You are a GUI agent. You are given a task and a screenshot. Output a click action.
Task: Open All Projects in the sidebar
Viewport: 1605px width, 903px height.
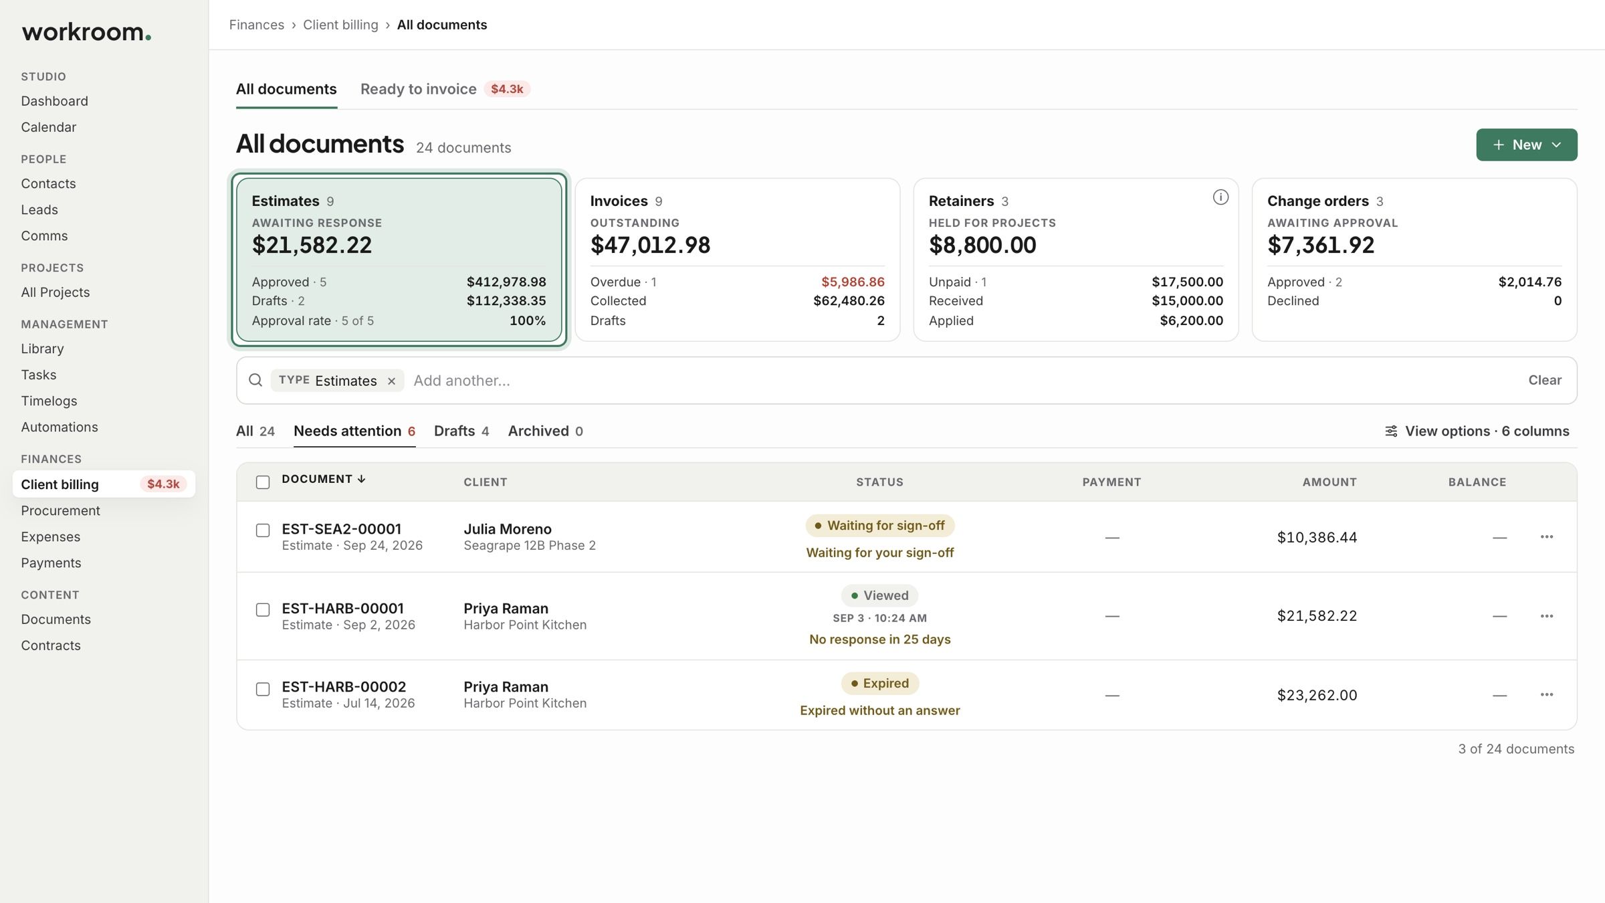55,292
